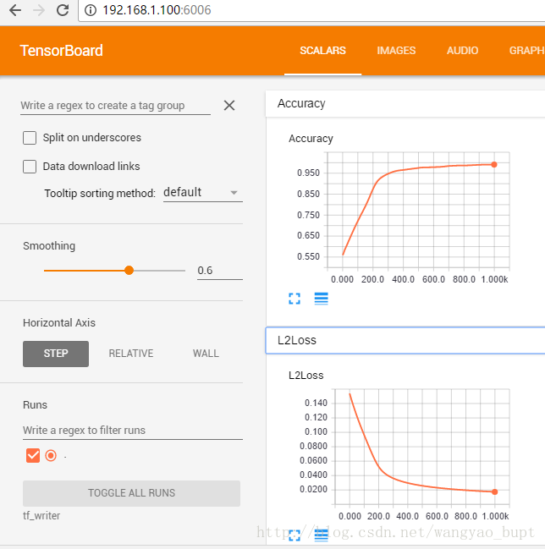Clear the tag group regex with X icon
Screen dimensions: 545x549
pyautogui.click(x=229, y=106)
